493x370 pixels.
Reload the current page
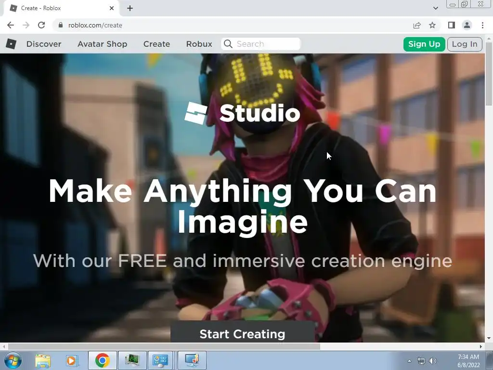41,25
